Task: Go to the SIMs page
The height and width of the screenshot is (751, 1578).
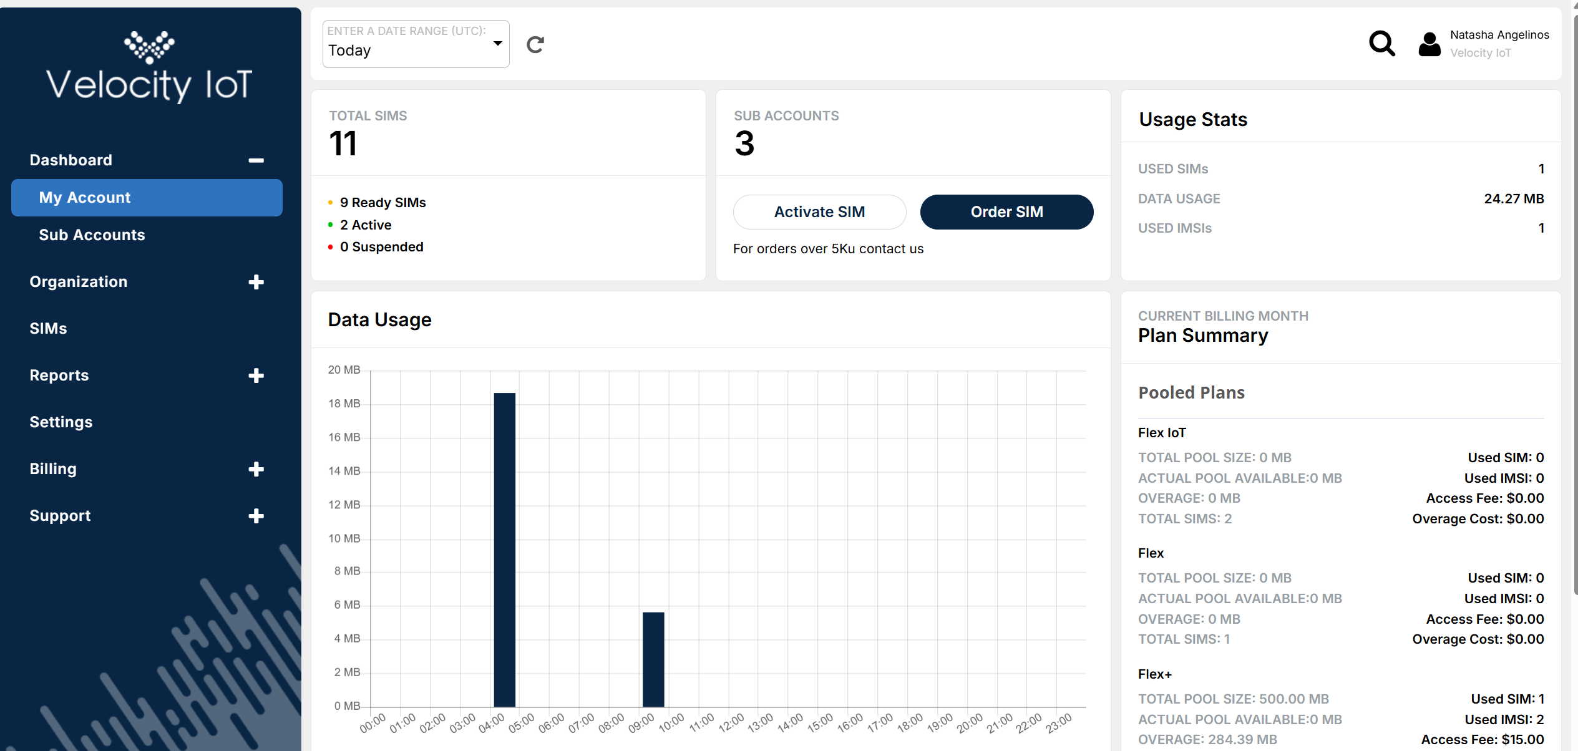Action: pyautogui.click(x=48, y=329)
